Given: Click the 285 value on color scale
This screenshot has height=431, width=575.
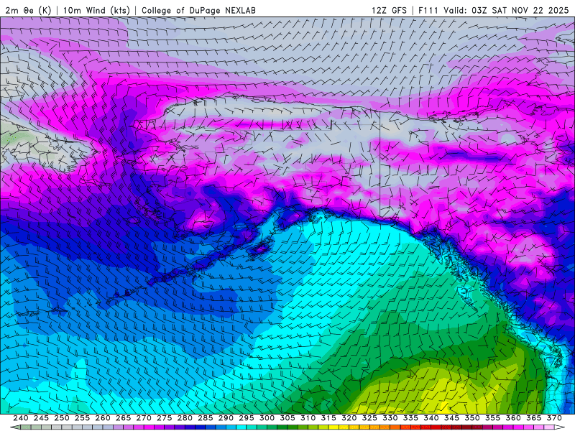Looking at the screenshot, I should click(206, 418).
